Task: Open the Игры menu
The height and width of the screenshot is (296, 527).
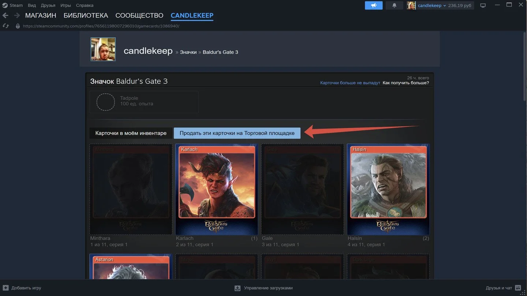Action: coord(66,5)
